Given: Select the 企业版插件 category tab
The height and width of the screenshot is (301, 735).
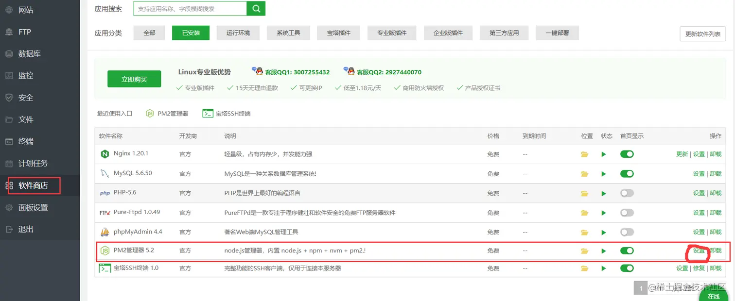Looking at the screenshot, I should point(448,33).
